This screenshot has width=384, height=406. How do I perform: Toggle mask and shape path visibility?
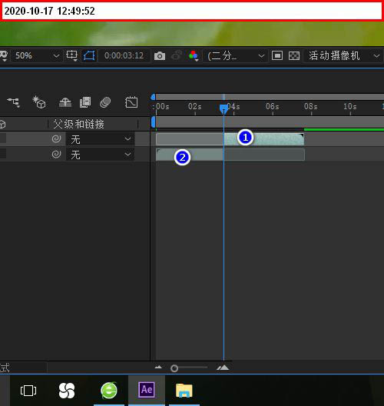[89, 55]
